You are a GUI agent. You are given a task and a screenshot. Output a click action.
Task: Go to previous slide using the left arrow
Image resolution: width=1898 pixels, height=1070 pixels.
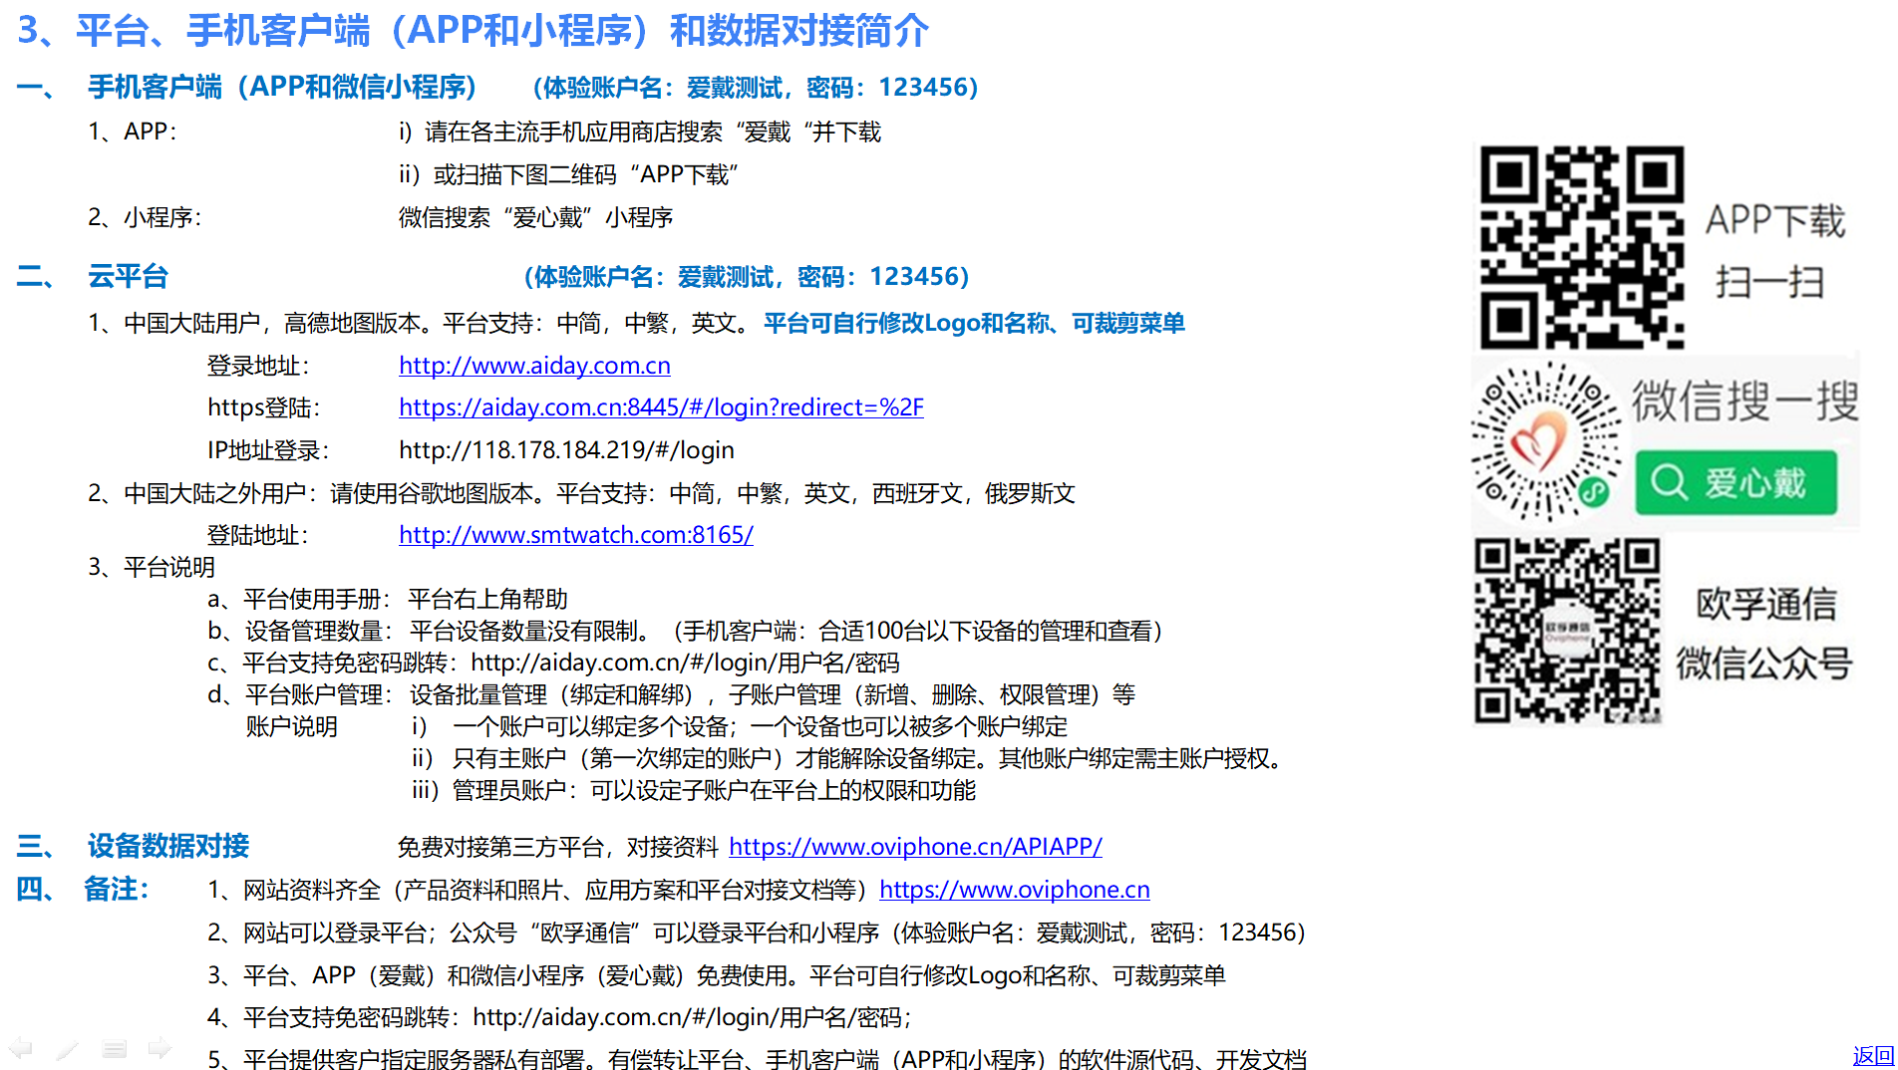tap(21, 1048)
